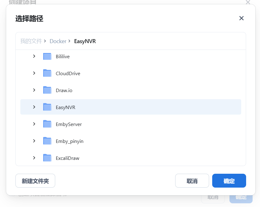
Task: Click the EasyNVR folder icon
Action: tap(47, 107)
